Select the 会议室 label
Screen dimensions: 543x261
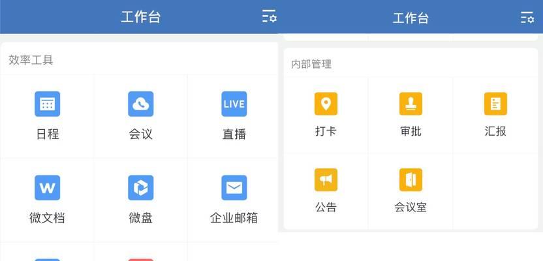pos(411,207)
